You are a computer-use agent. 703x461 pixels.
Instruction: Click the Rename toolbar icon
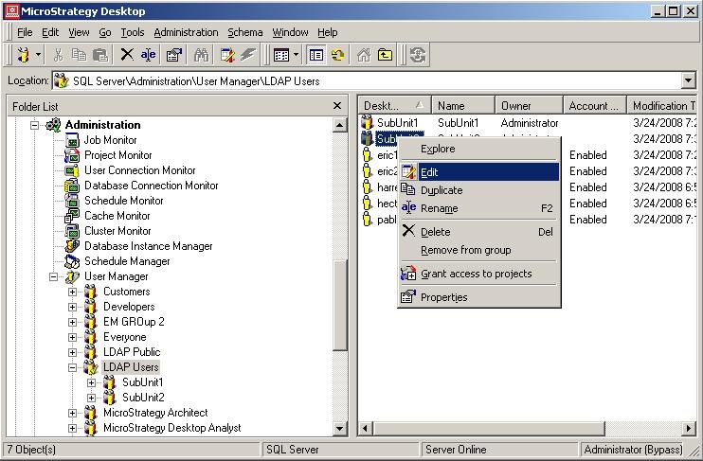pos(148,56)
